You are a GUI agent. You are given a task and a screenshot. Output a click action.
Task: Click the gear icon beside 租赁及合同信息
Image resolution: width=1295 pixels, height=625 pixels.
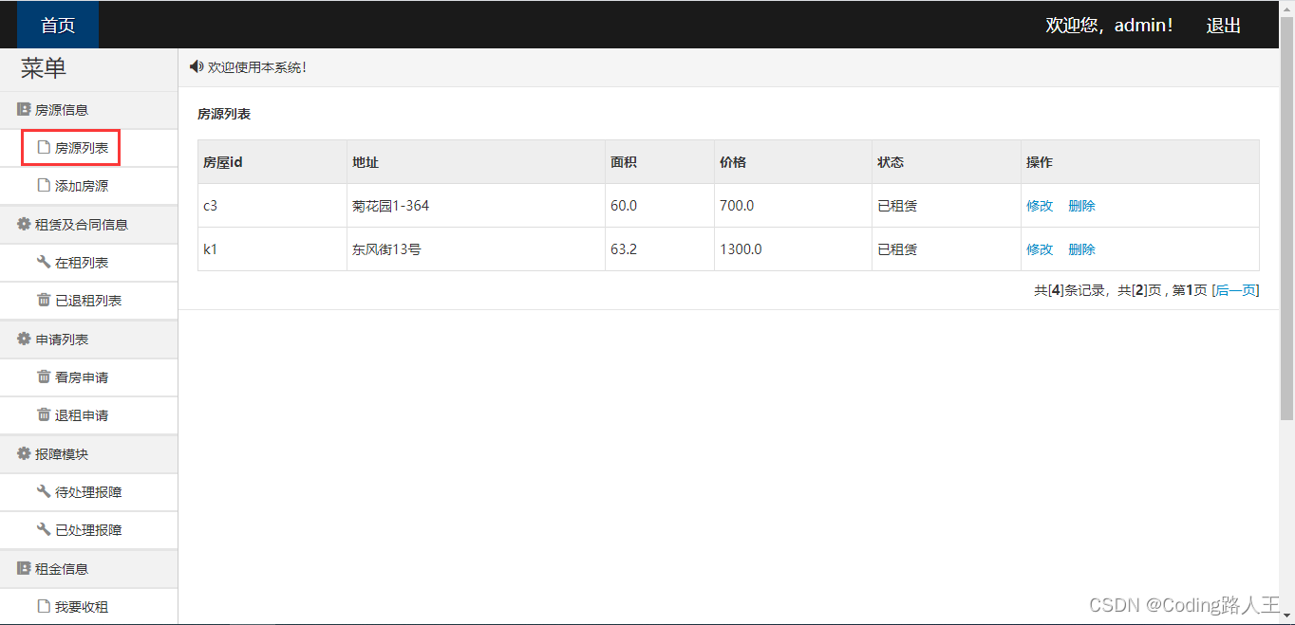click(24, 224)
